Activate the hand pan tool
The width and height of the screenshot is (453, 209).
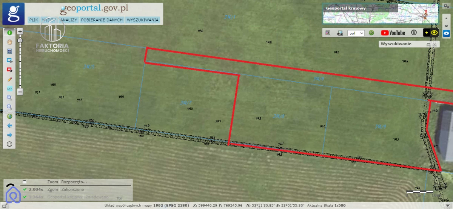click(10, 42)
